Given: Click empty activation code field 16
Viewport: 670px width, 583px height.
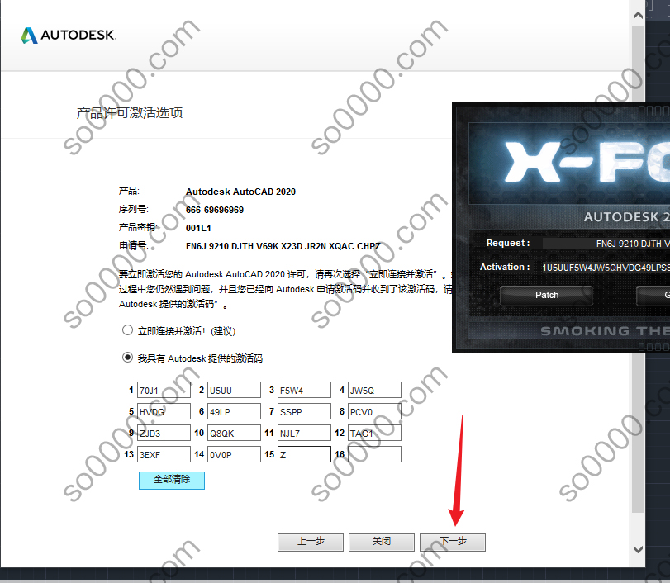Looking at the screenshot, I should tap(374, 454).
